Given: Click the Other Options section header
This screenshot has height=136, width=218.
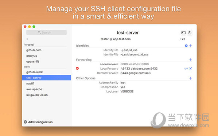Looking at the screenshot, I should tap(86, 78).
